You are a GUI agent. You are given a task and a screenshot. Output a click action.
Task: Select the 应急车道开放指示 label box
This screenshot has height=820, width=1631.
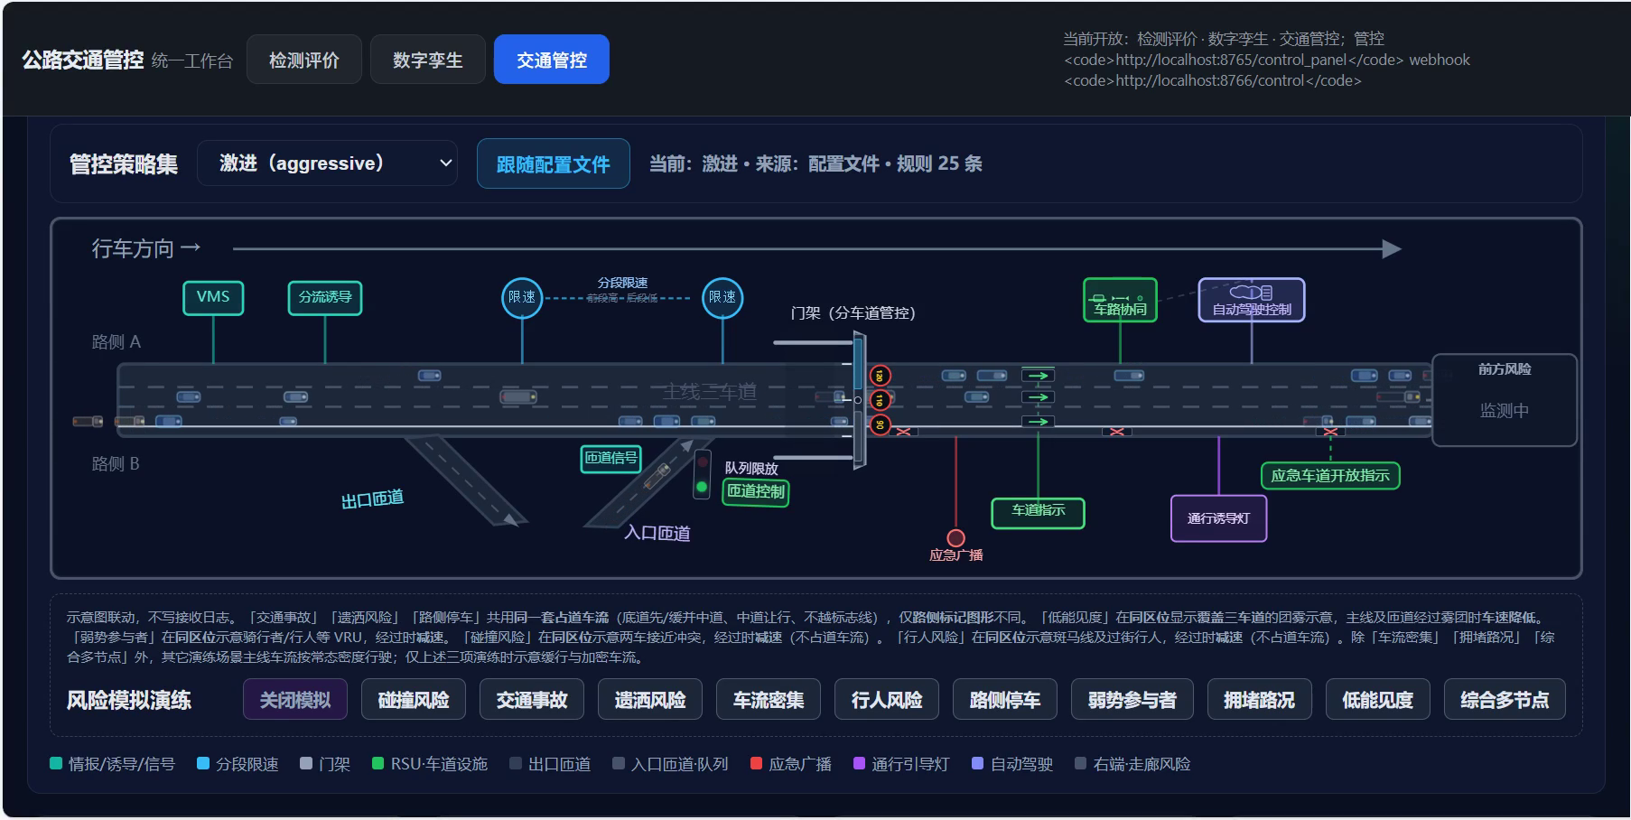1330,476
